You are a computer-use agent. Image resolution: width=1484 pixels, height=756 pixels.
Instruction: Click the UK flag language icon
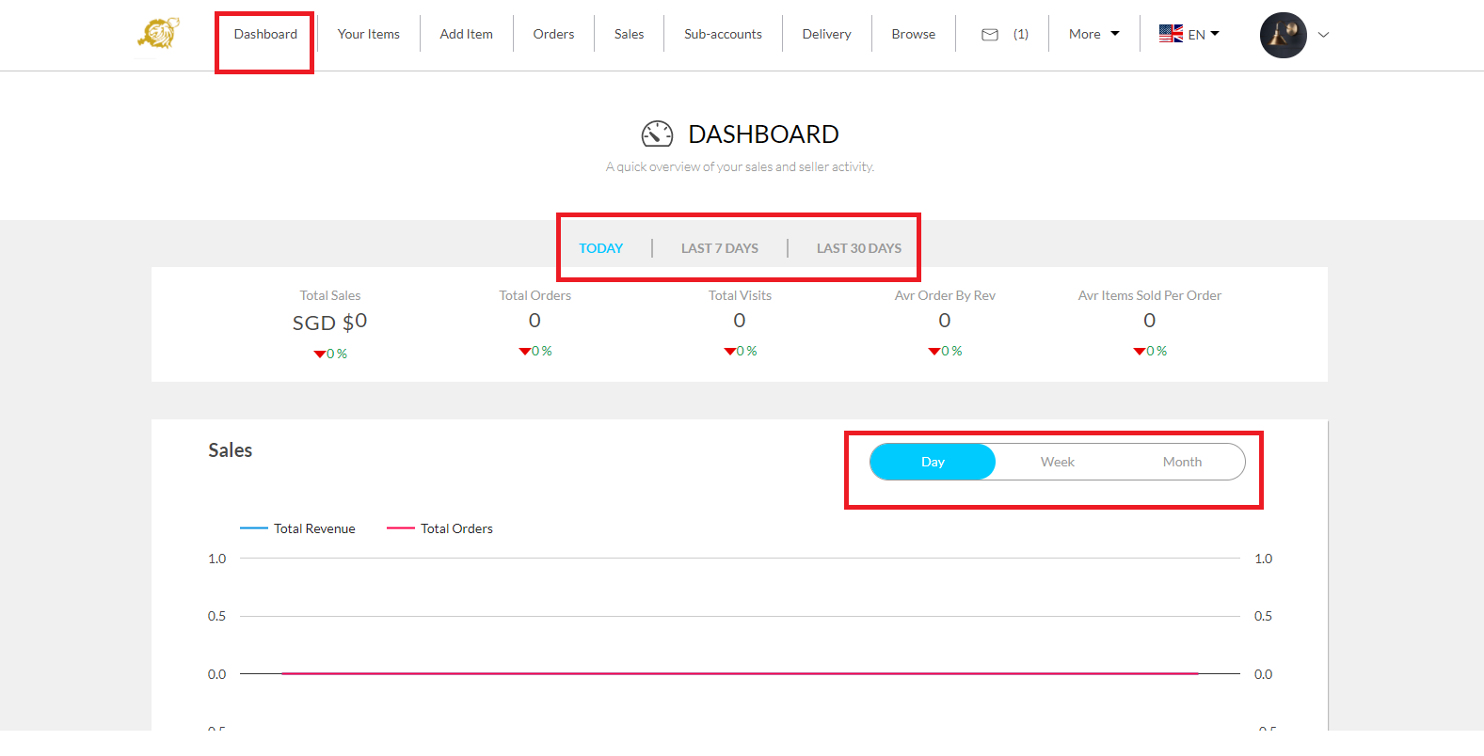[x=1171, y=34]
